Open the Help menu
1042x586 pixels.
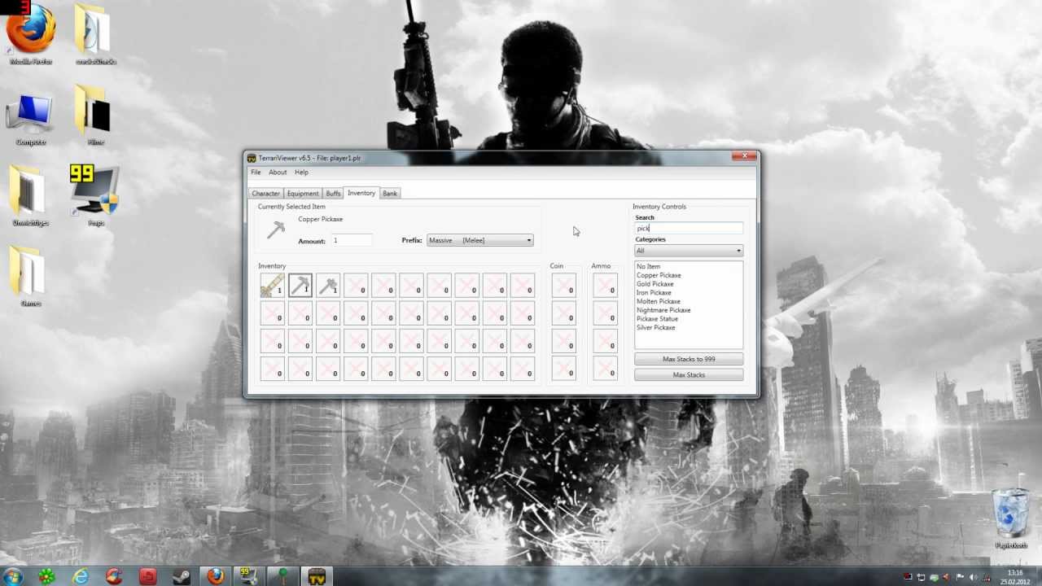(301, 173)
